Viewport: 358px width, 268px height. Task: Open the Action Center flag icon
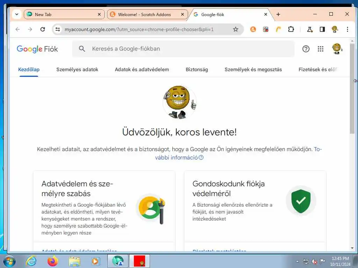(322, 261)
